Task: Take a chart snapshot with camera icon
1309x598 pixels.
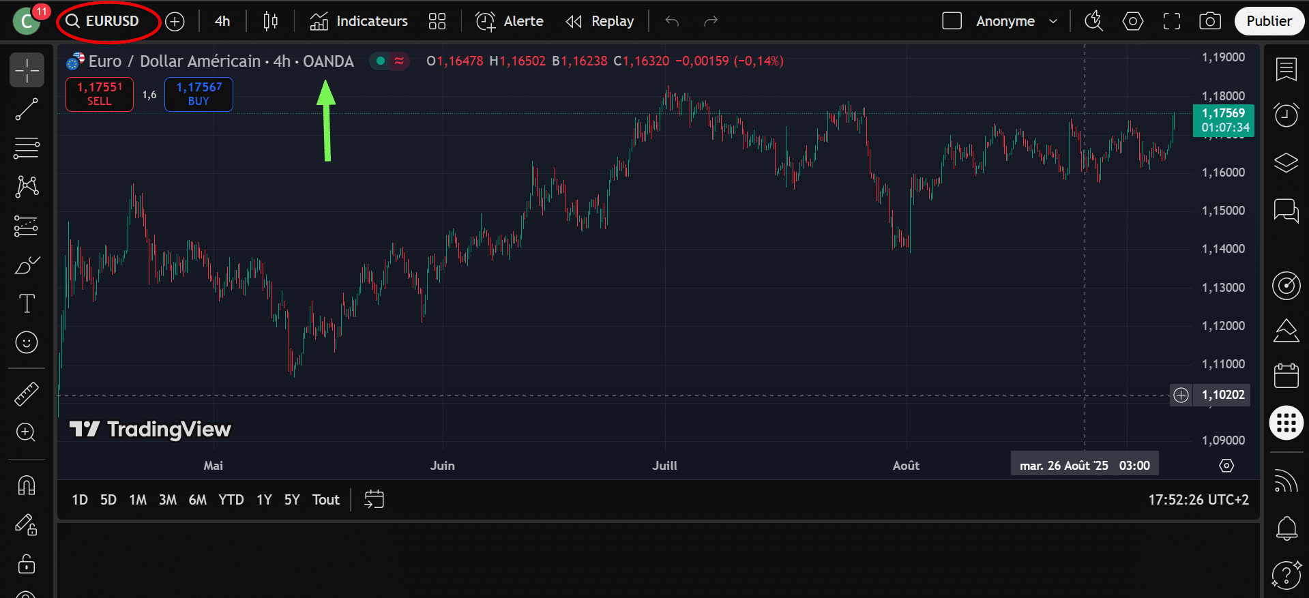Action: 1209,21
